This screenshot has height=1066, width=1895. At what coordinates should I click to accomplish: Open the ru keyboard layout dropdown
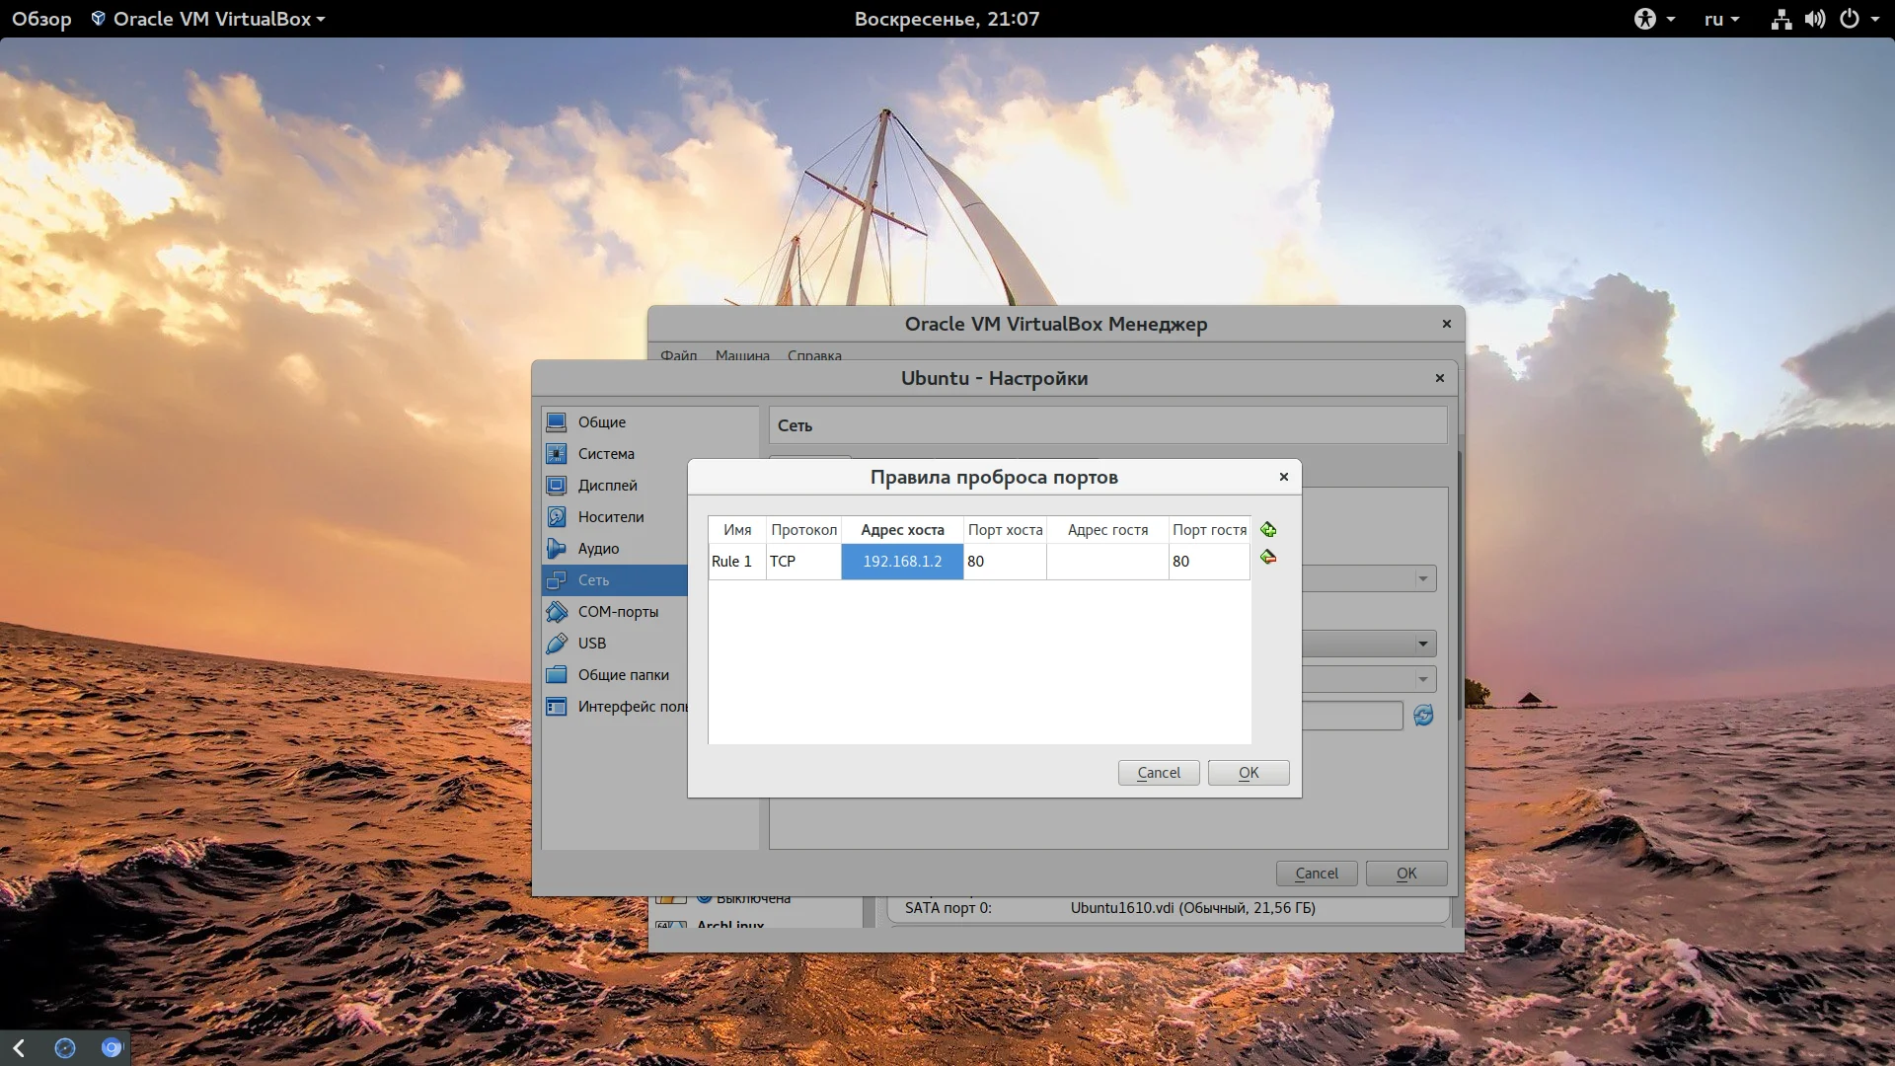point(1721,19)
